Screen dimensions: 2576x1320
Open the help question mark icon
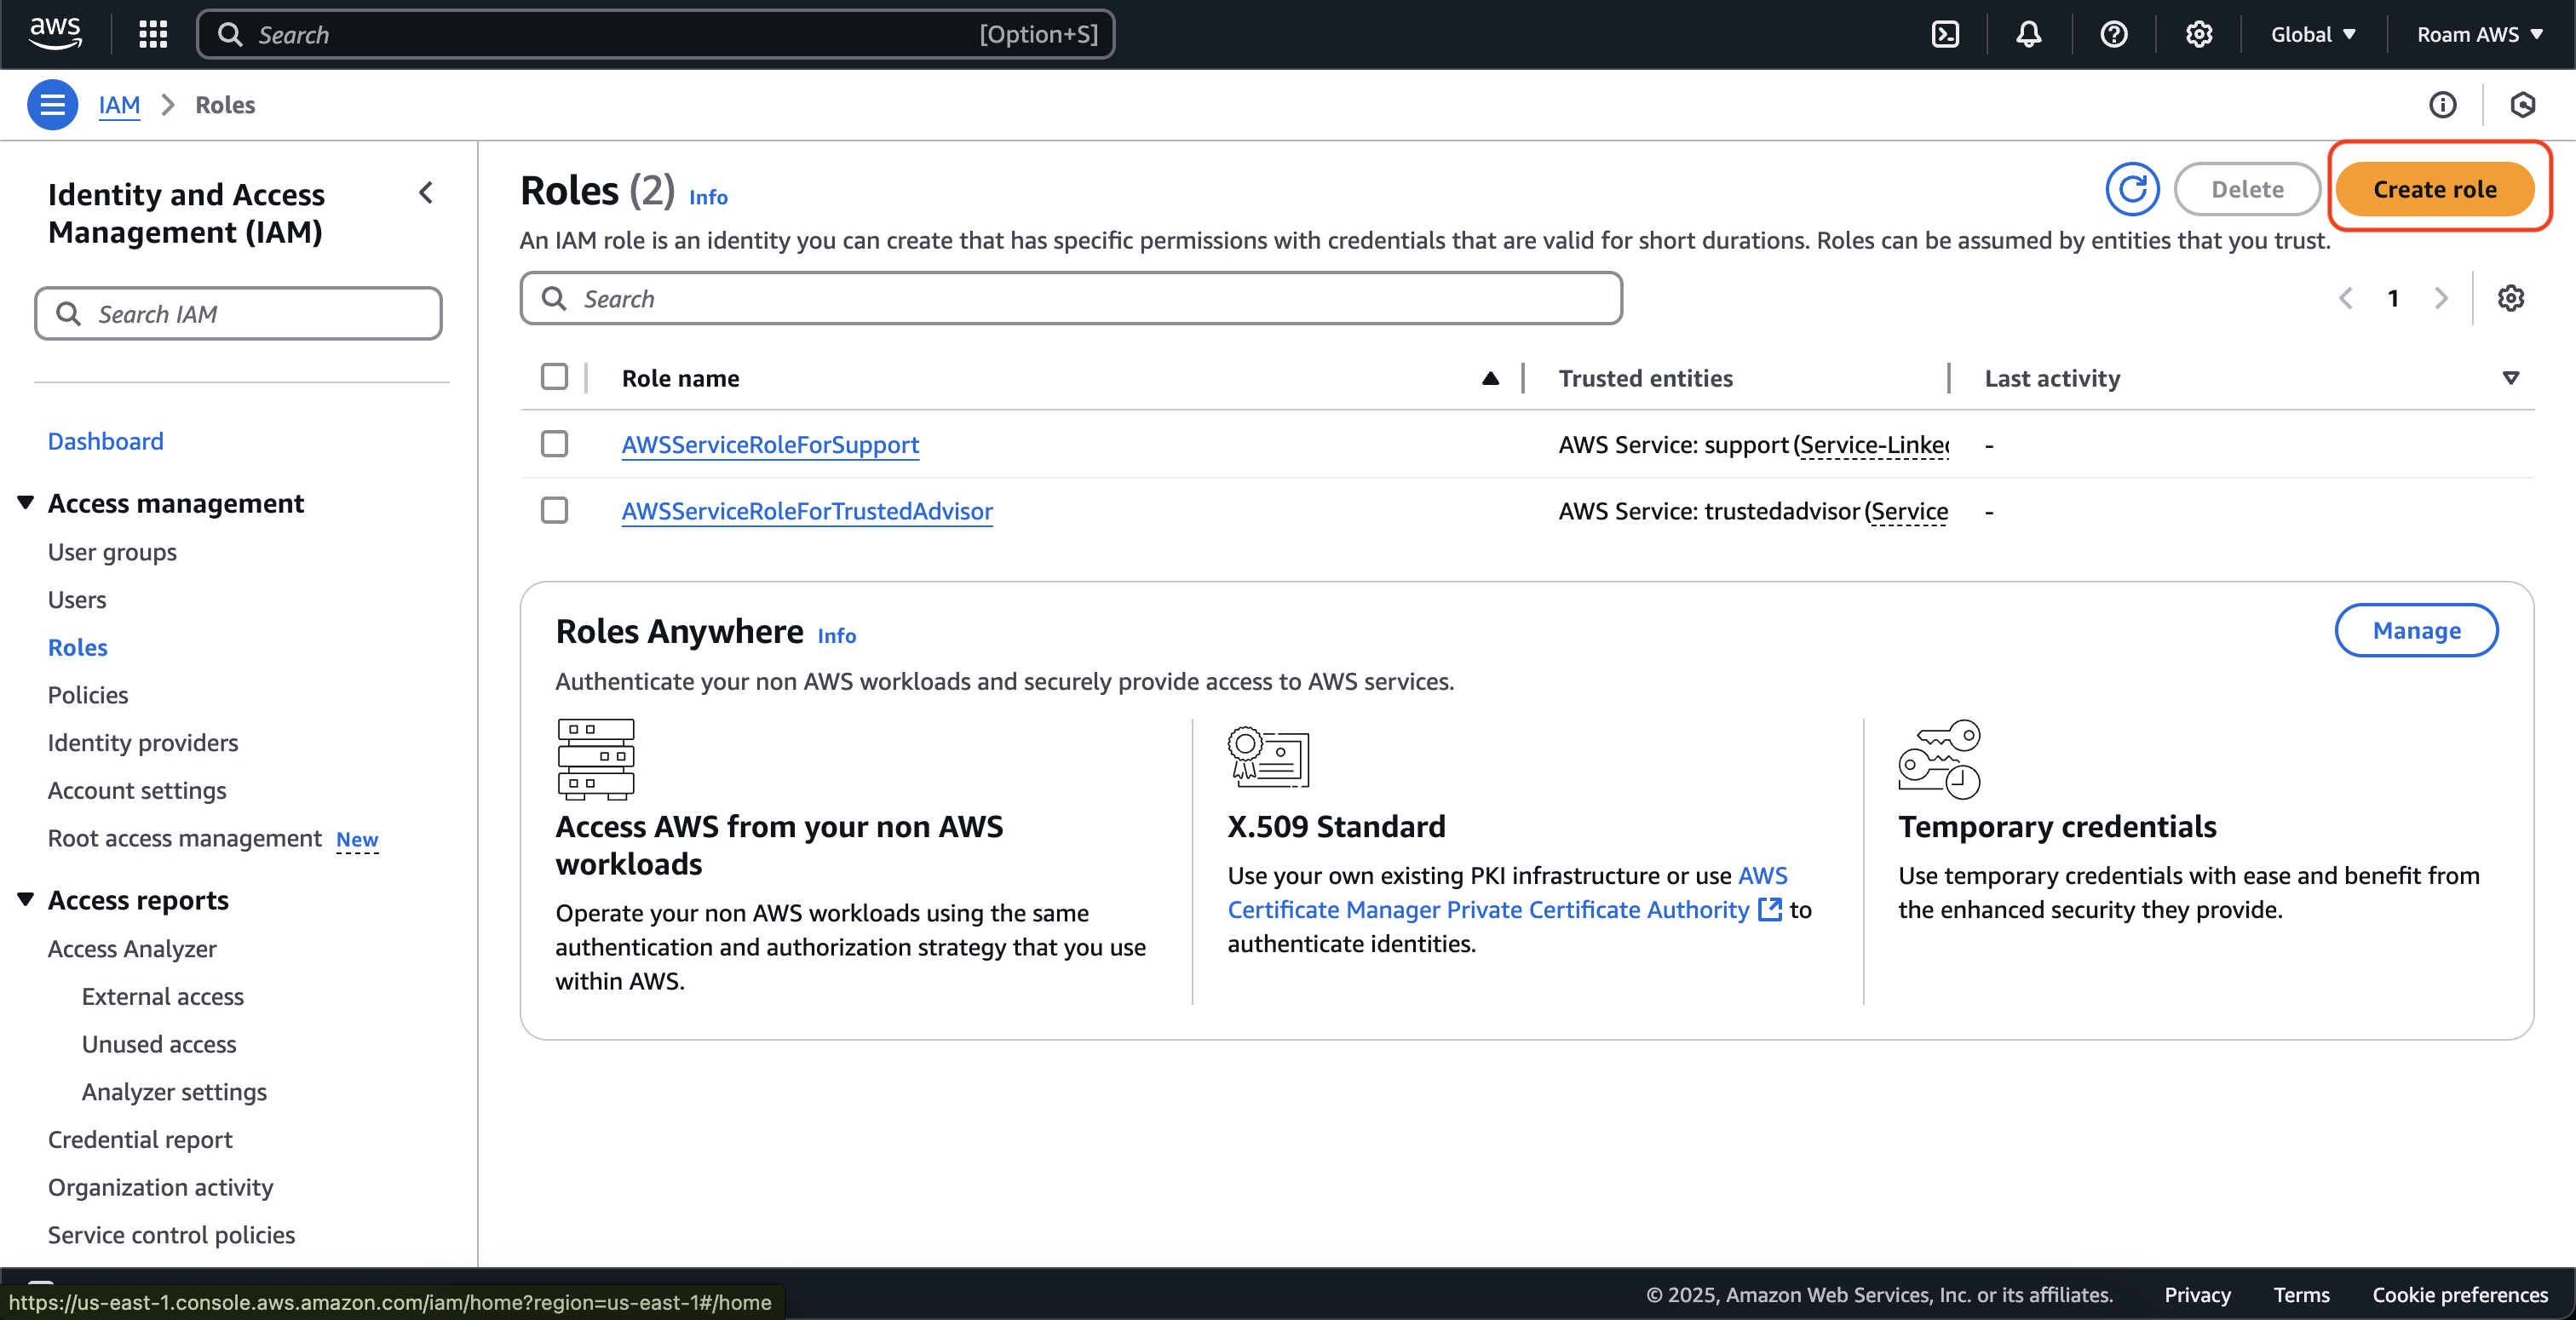[x=2114, y=34]
